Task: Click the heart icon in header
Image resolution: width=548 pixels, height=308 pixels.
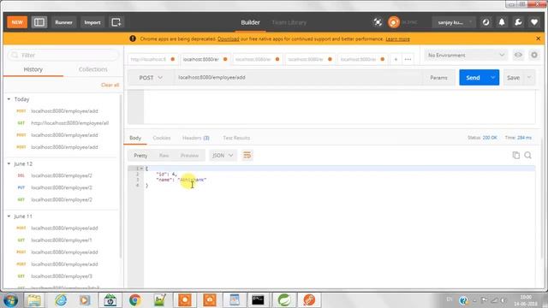Action: (x=534, y=22)
